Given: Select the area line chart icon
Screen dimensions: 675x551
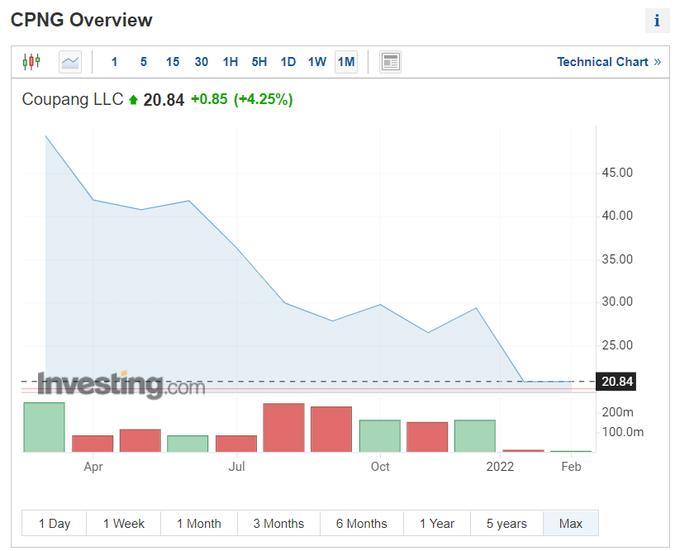Looking at the screenshot, I should point(70,62).
